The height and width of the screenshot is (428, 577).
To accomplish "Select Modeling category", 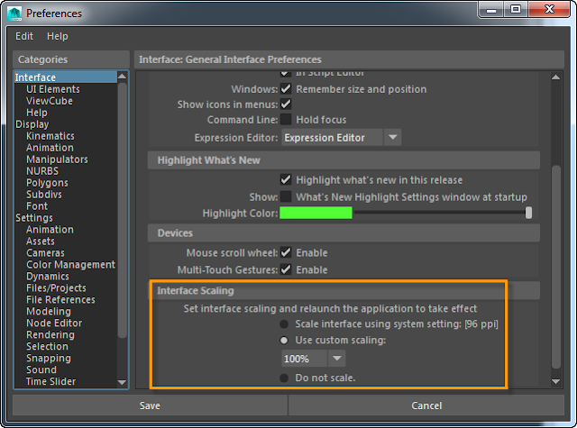I will [x=49, y=312].
